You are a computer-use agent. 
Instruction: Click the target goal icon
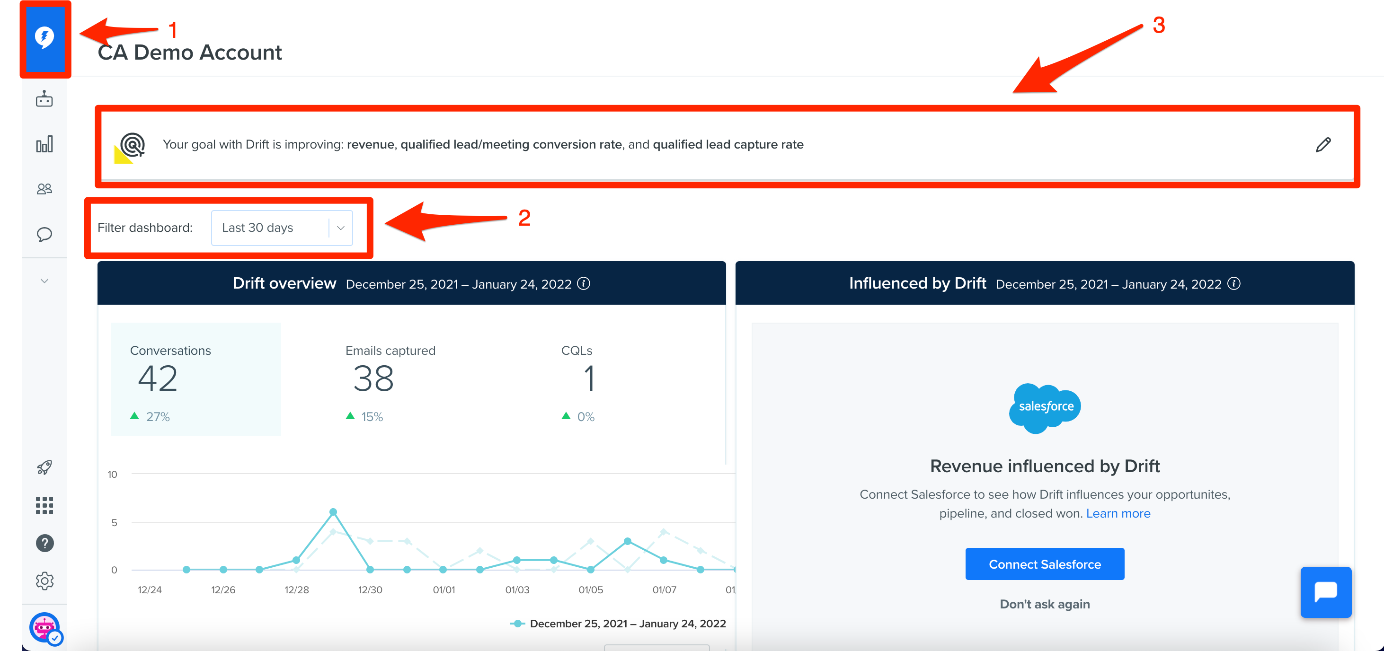click(131, 147)
